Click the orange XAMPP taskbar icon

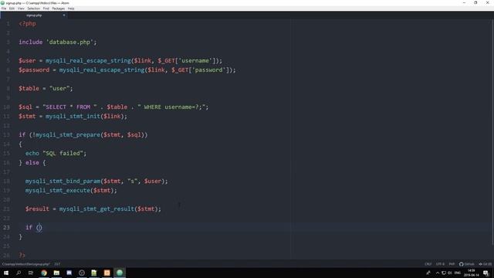click(x=107, y=273)
